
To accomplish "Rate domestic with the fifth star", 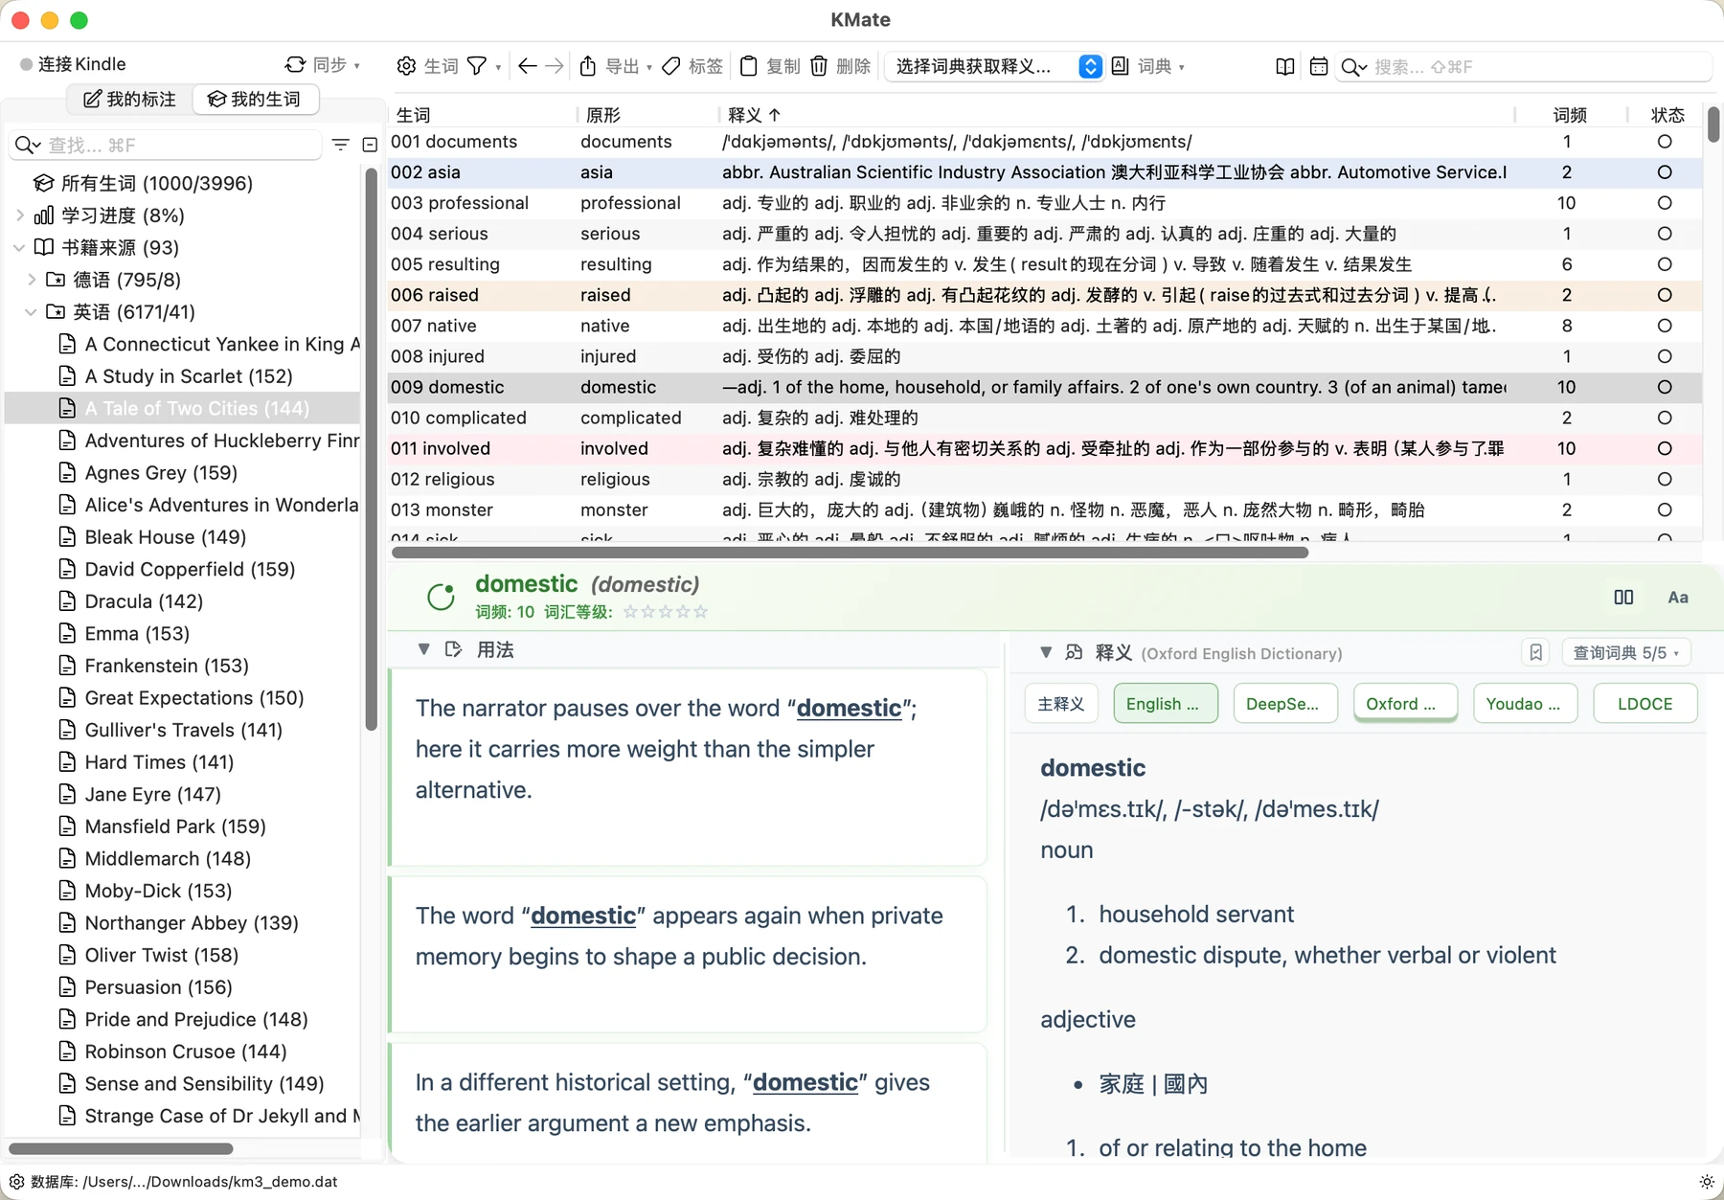I will tap(700, 612).
